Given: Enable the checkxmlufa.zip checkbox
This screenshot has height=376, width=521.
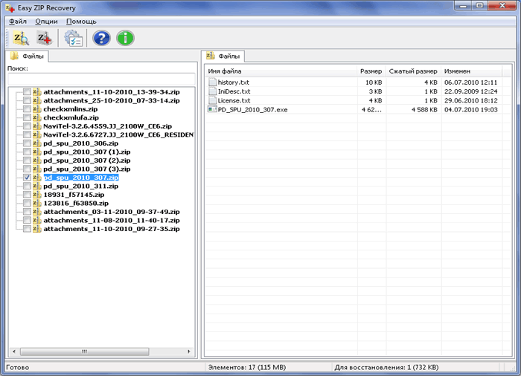Looking at the screenshot, I should point(28,117).
